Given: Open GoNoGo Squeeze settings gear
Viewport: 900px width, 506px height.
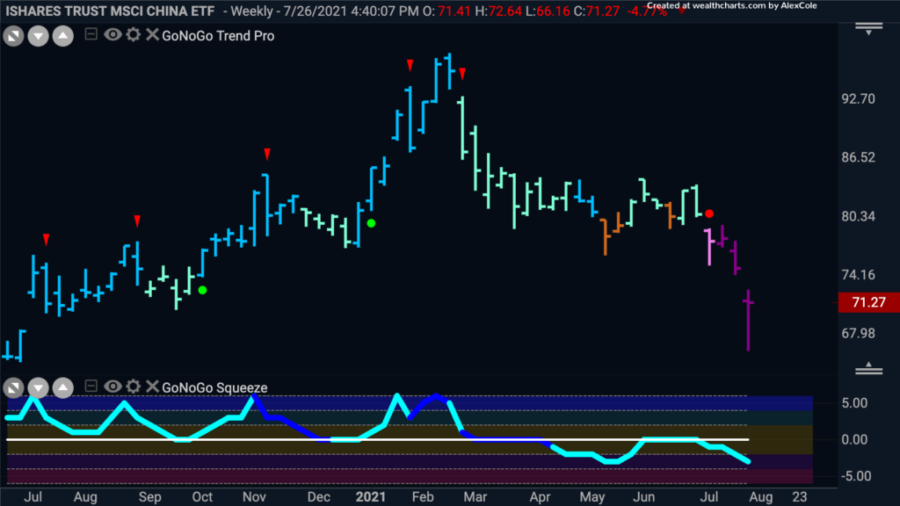Looking at the screenshot, I should click(x=134, y=387).
